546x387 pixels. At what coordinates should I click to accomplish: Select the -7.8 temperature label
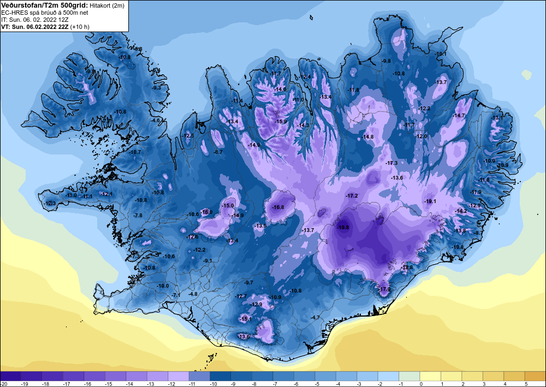[x=138, y=216]
